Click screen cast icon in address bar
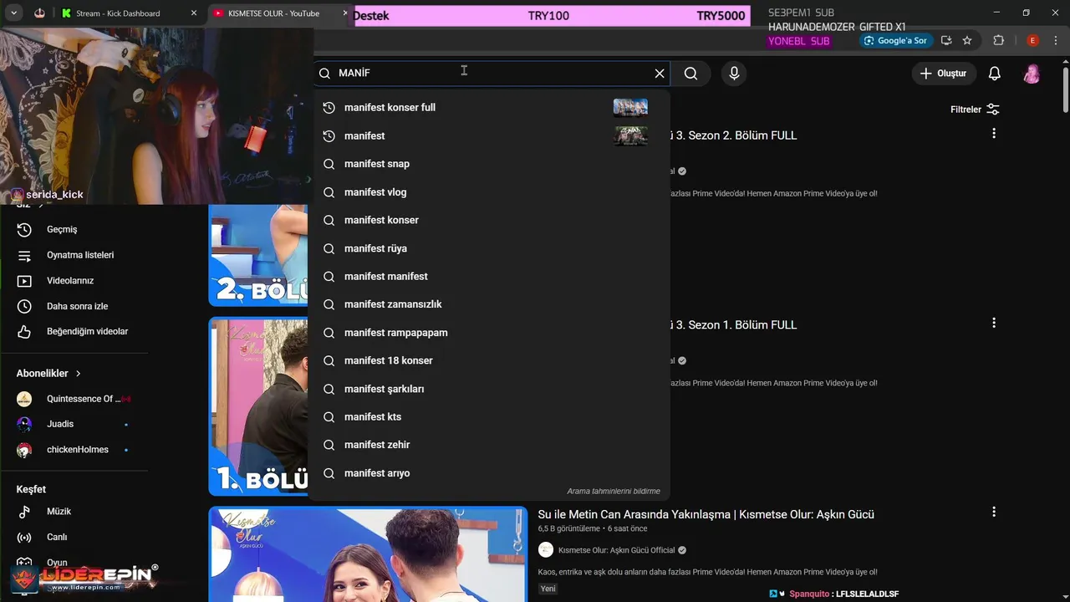 [x=946, y=40]
